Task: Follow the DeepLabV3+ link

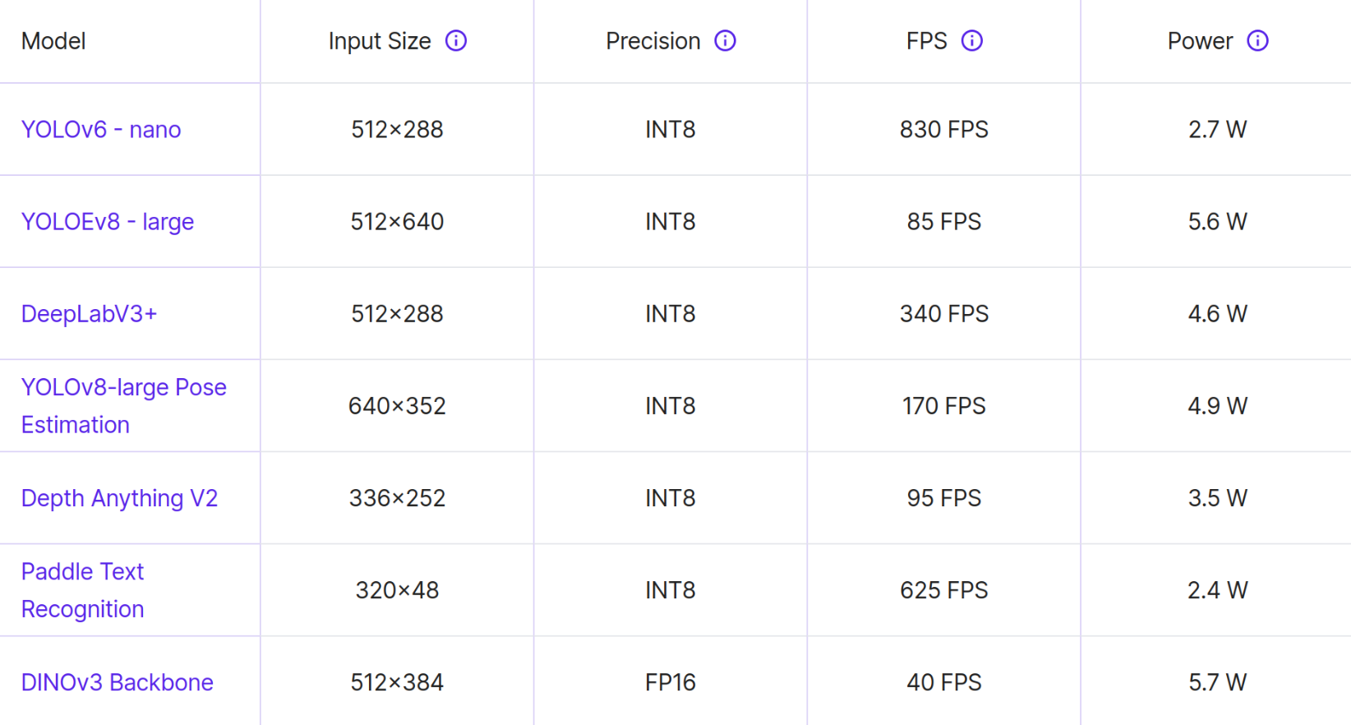Action: pos(89,314)
